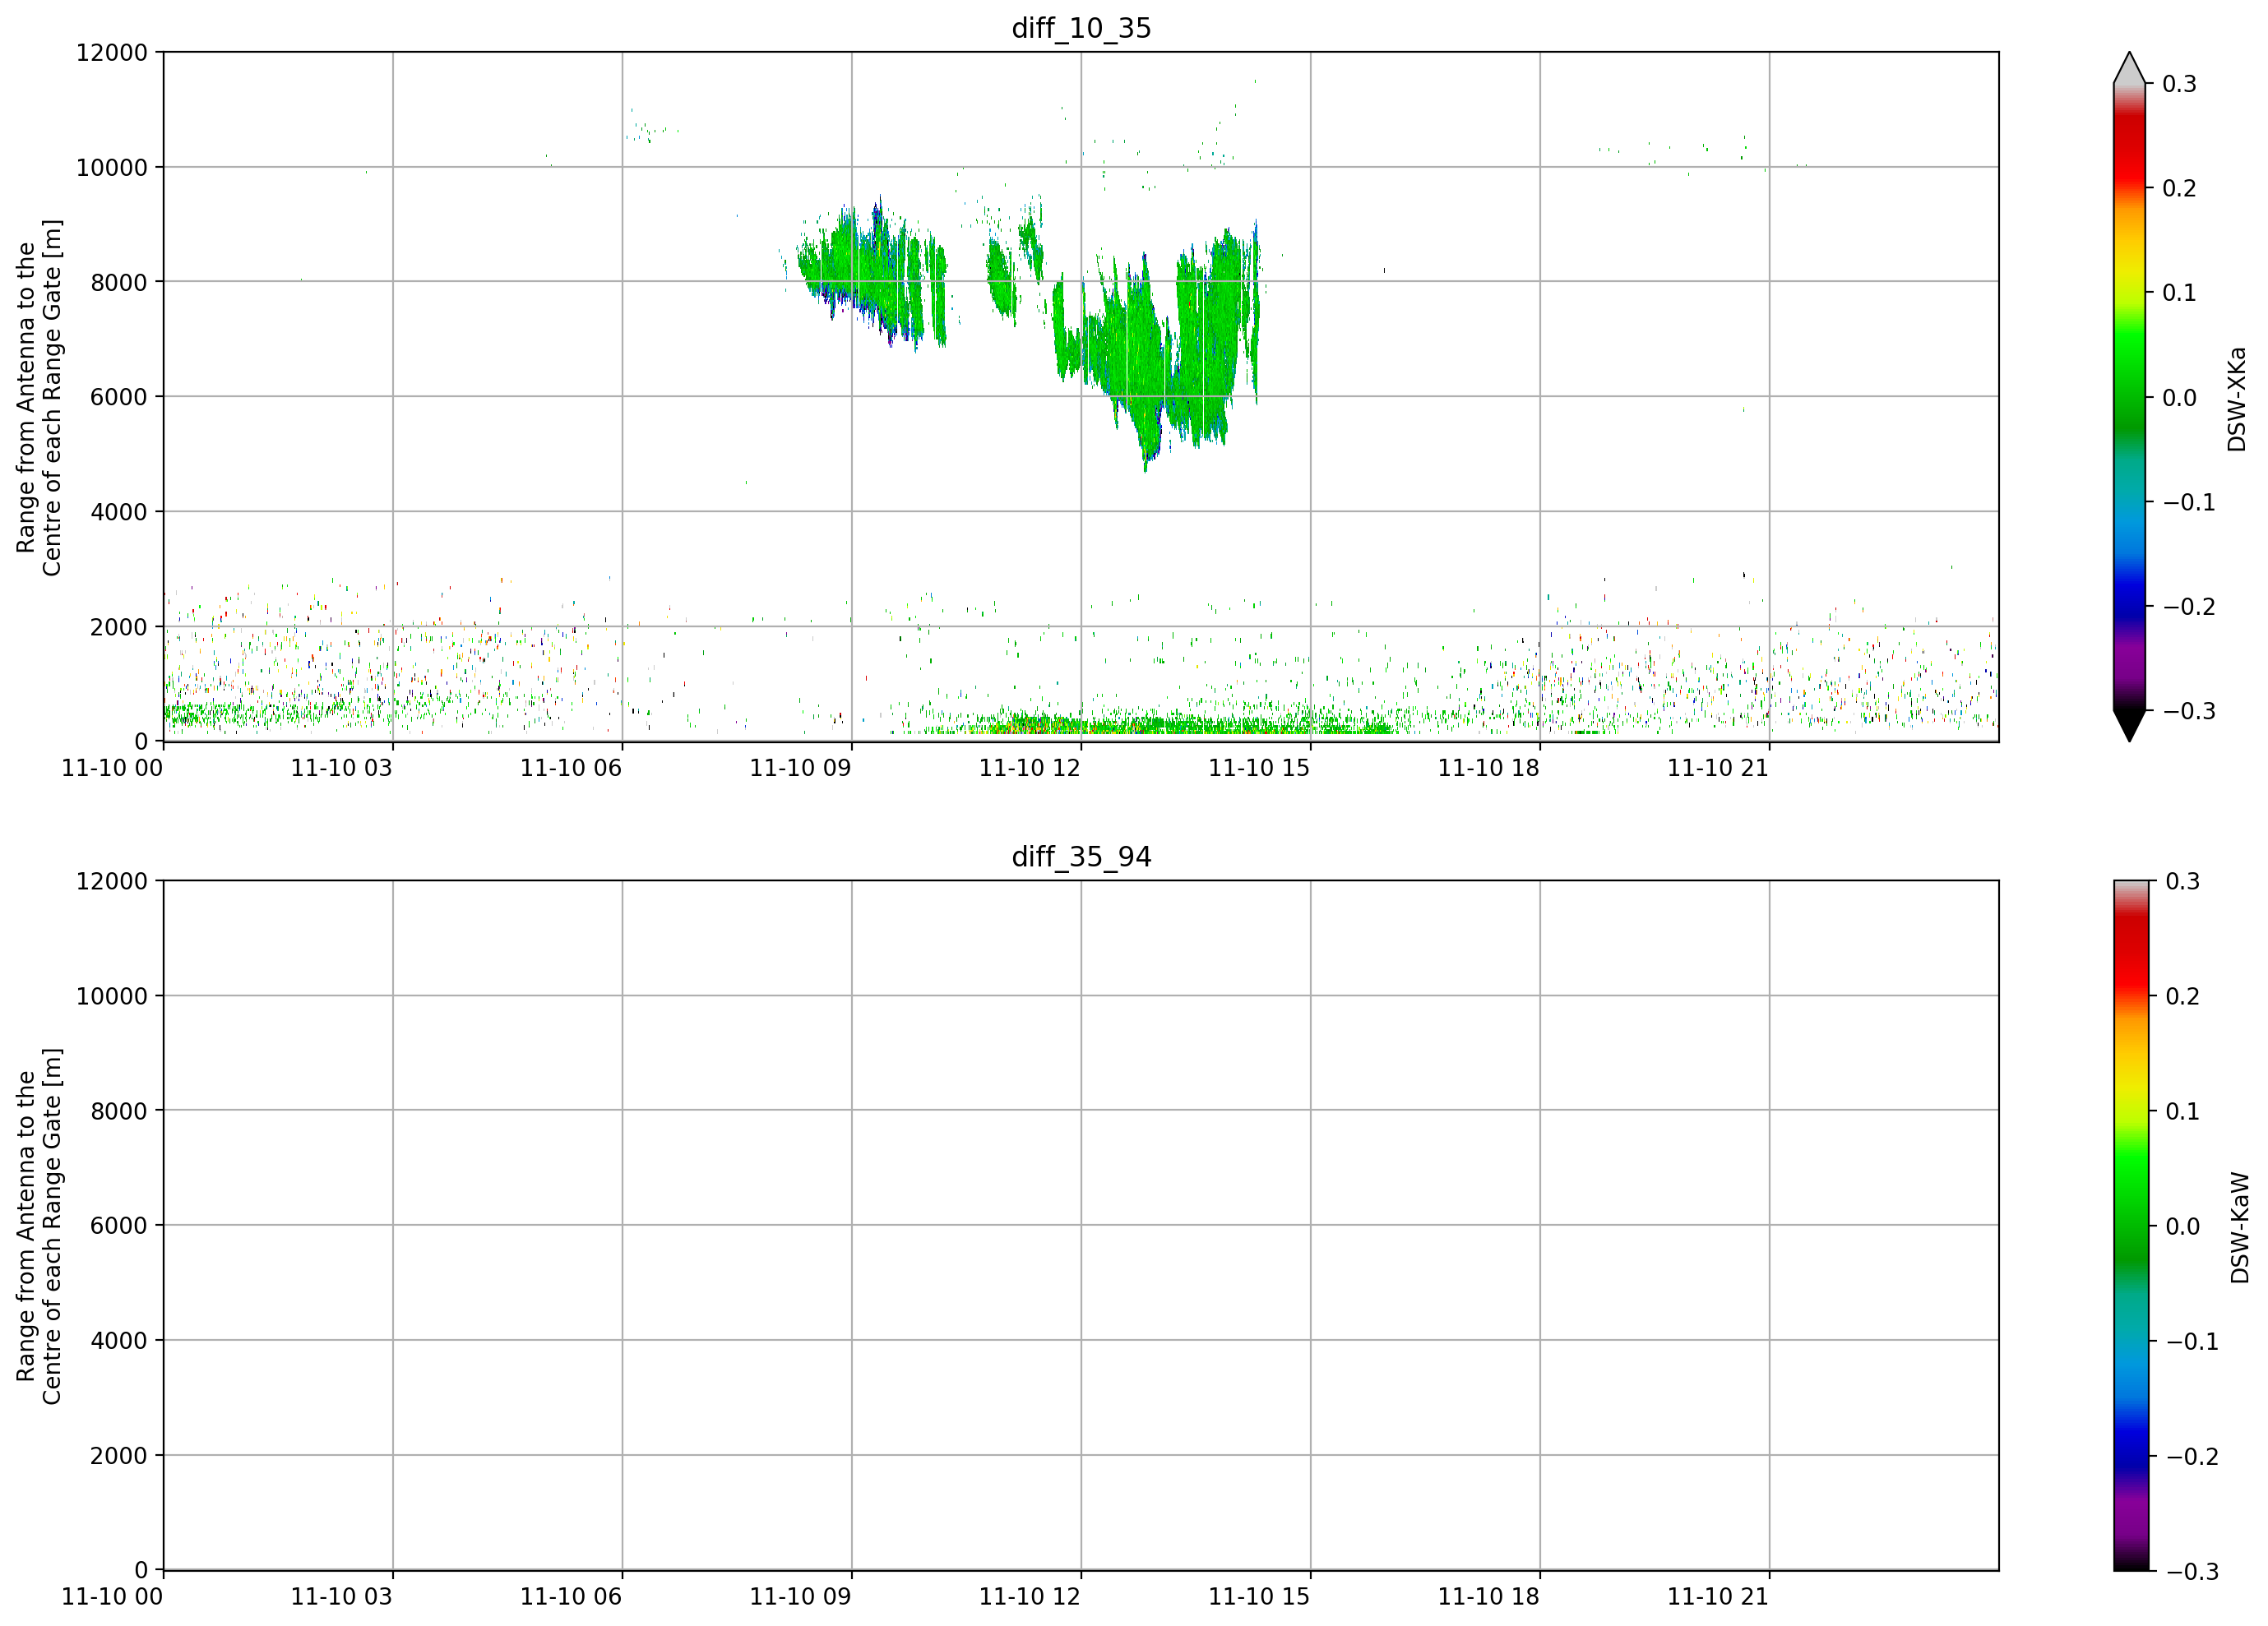Click the 0.2 tick on DSW-KaW colorbar

[2183, 995]
